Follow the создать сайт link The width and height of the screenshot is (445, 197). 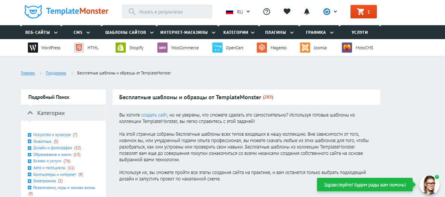[x=154, y=115]
